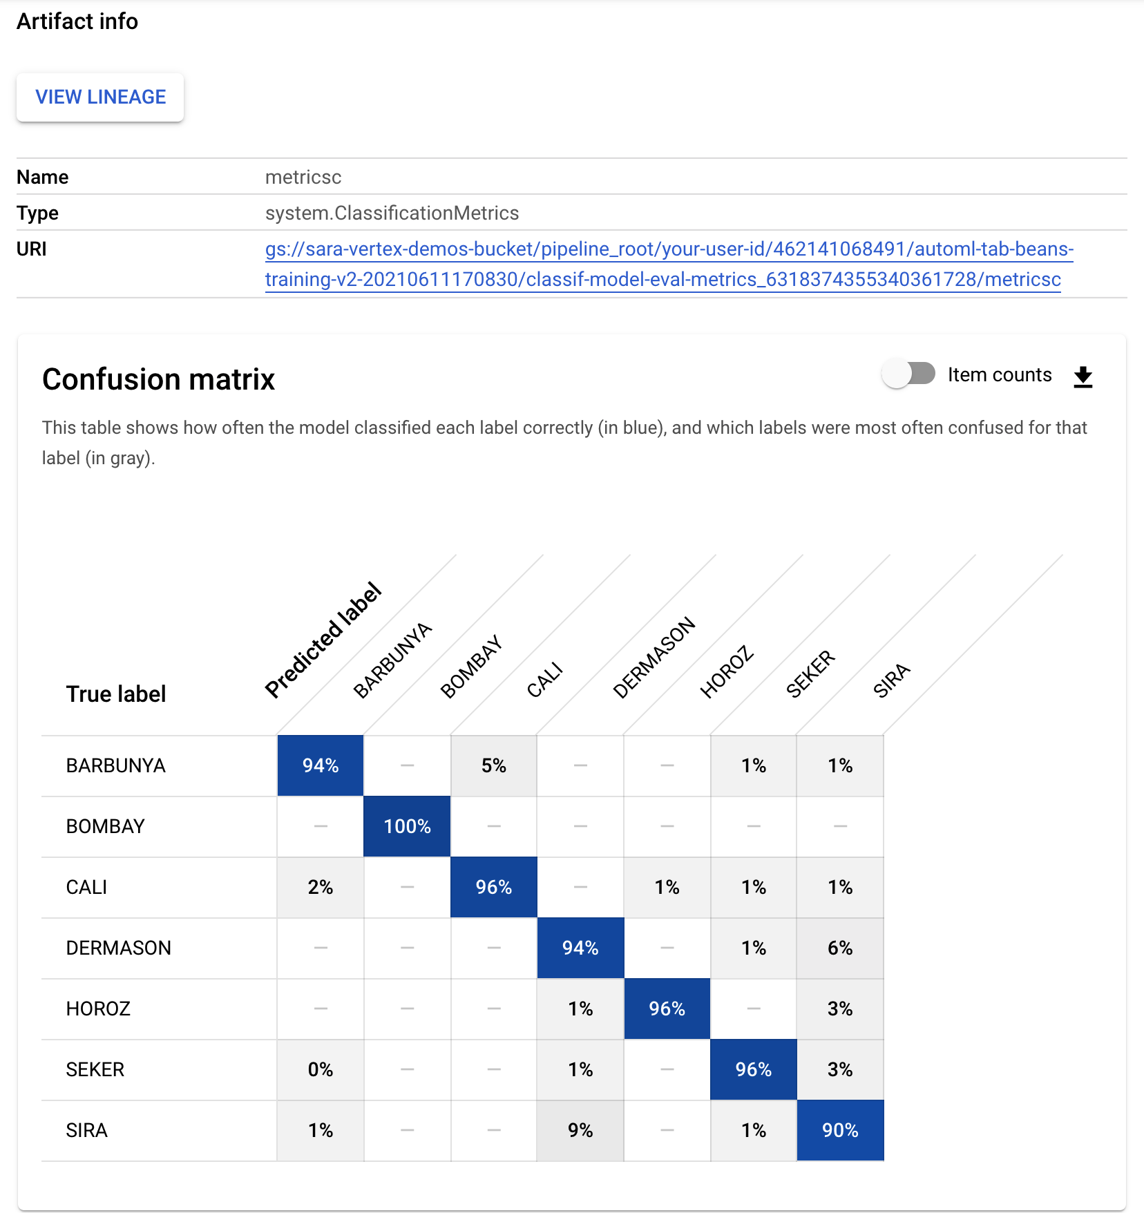This screenshot has height=1213, width=1144.
Task: Click the BARBUNYA predicted label column header
Action: pos(392,660)
